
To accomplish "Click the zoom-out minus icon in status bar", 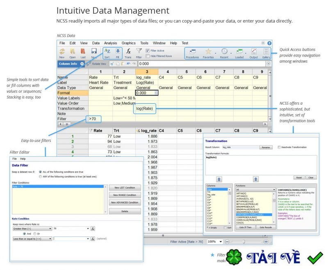I will click(228, 242).
